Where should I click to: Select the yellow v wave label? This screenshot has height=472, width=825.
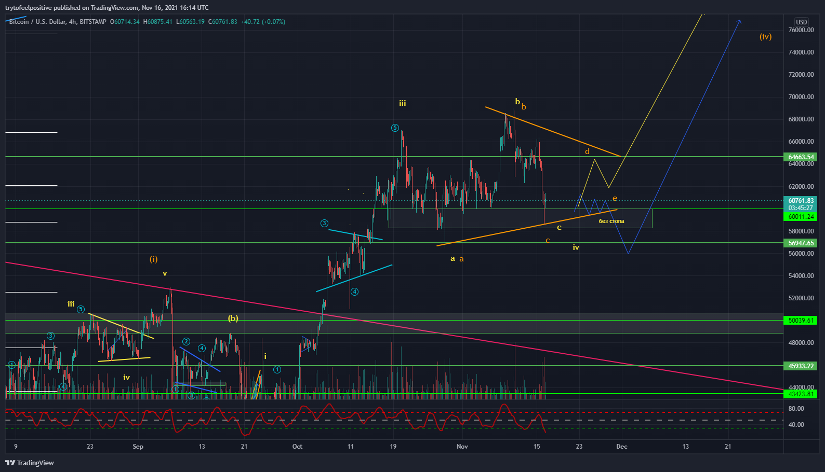click(x=165, y=273)
